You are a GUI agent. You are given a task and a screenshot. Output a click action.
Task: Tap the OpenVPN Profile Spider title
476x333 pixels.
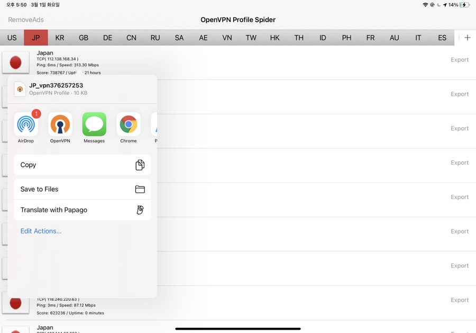tap(238, 20)
